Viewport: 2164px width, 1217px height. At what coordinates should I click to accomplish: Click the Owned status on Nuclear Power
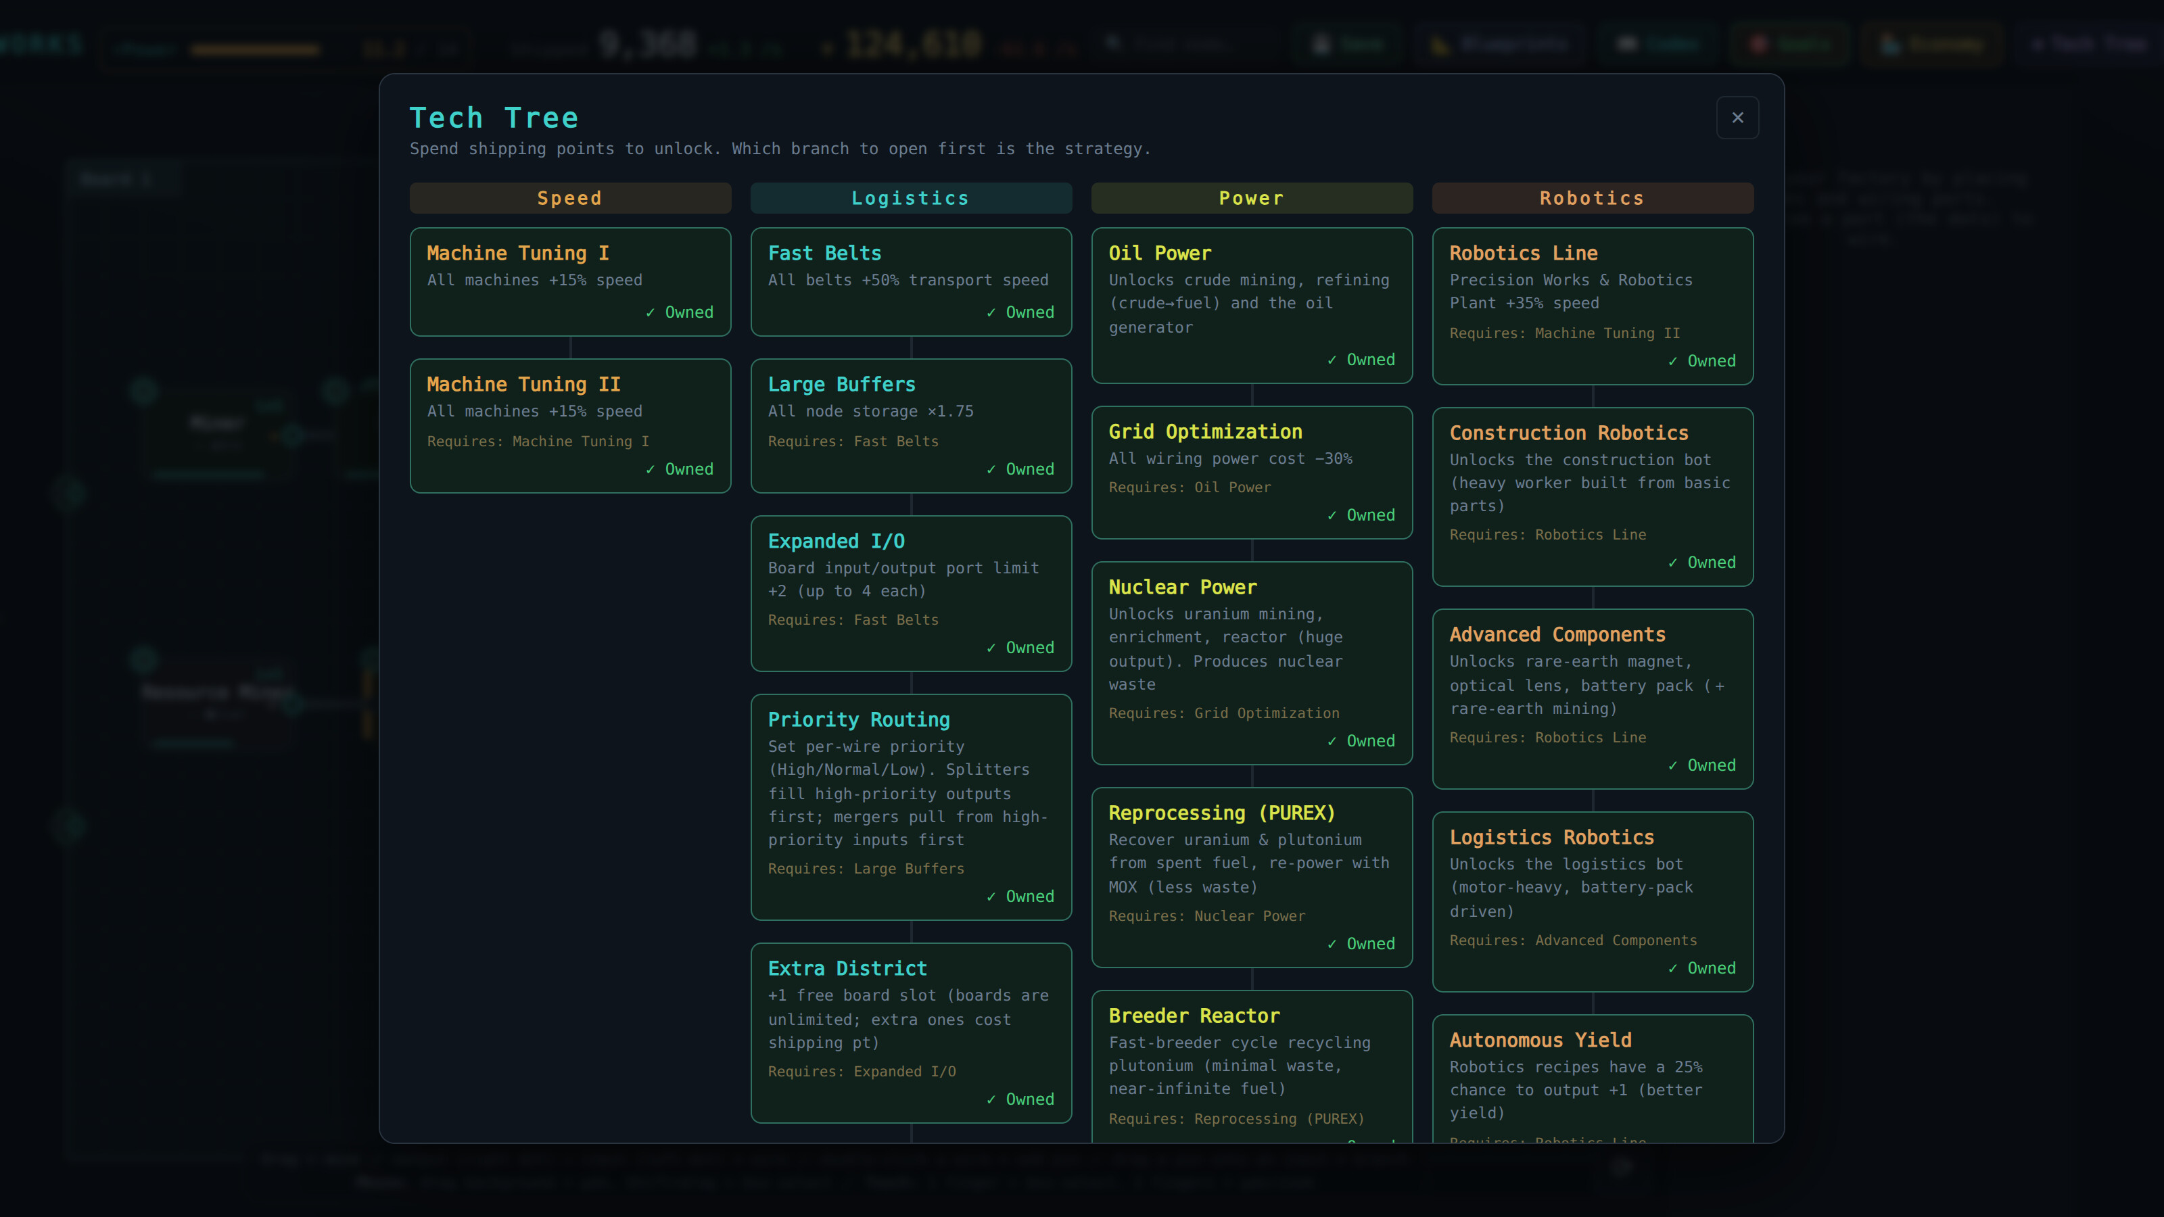pos(1361,741)
